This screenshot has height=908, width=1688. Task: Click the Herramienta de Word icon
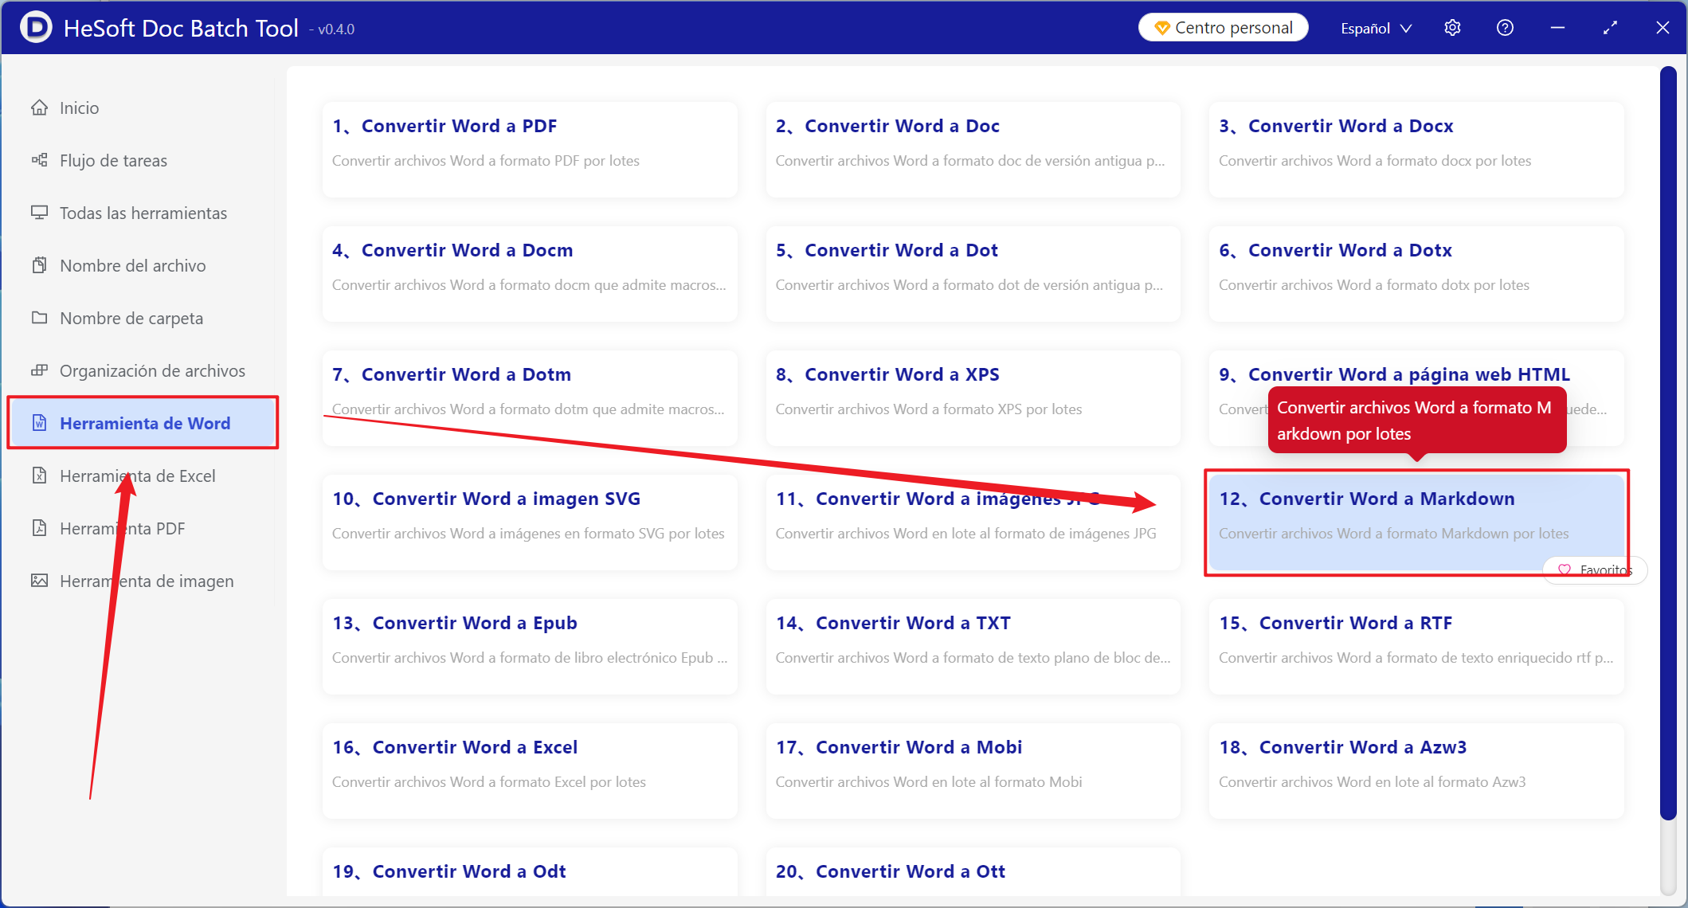[39, 423]
